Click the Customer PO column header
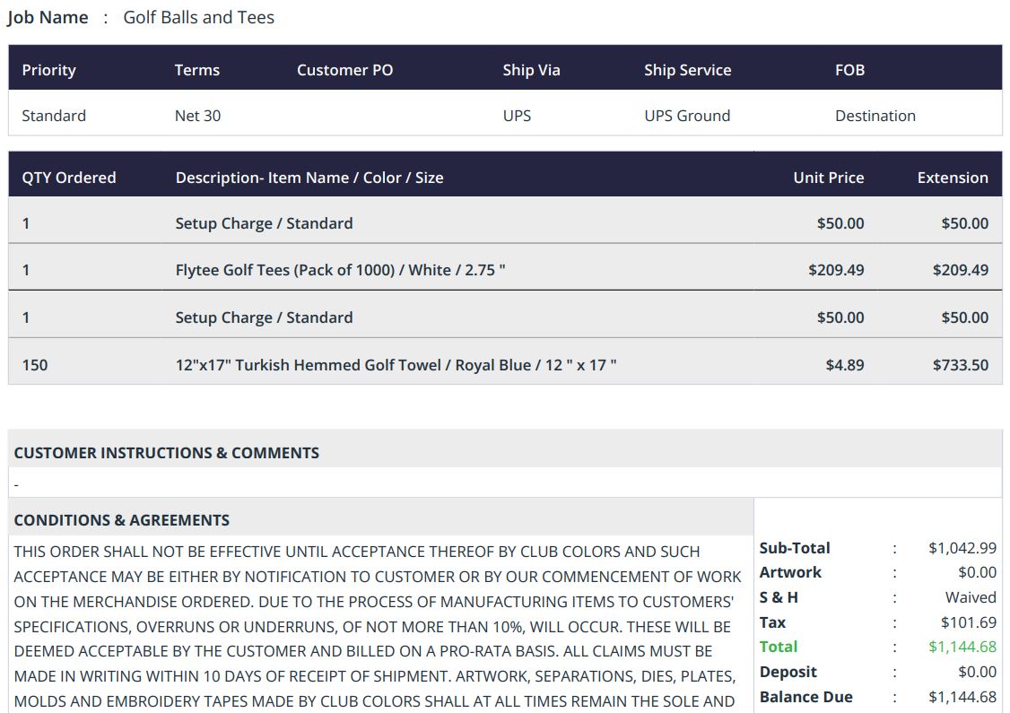 (x=344, y=70)
